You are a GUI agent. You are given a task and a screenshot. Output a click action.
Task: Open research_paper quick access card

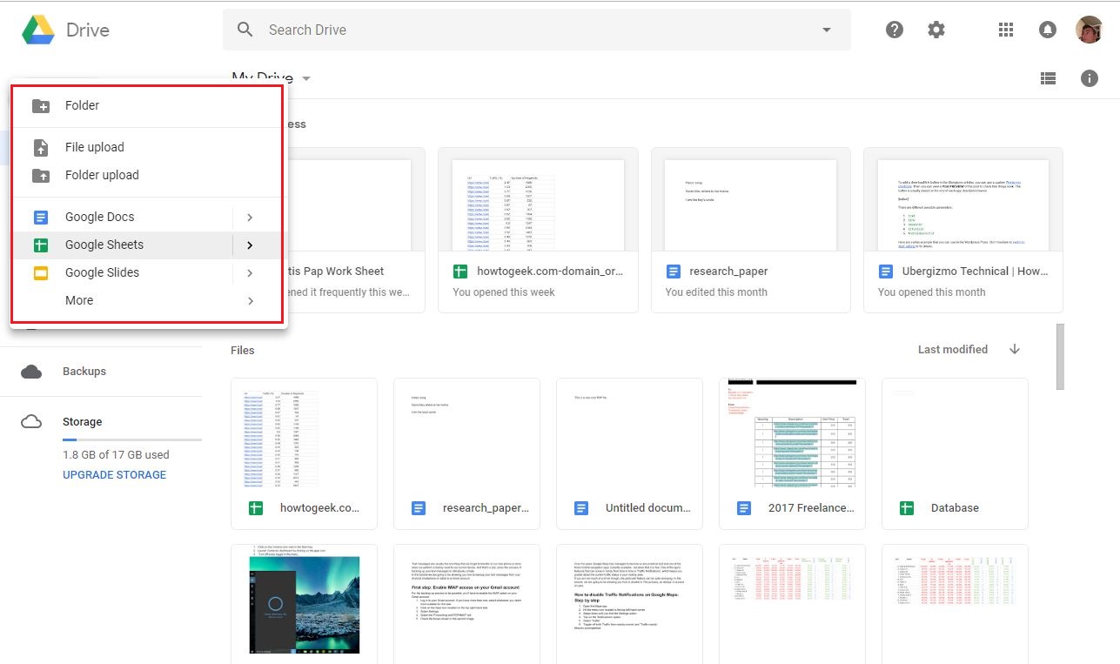[750, 231]
